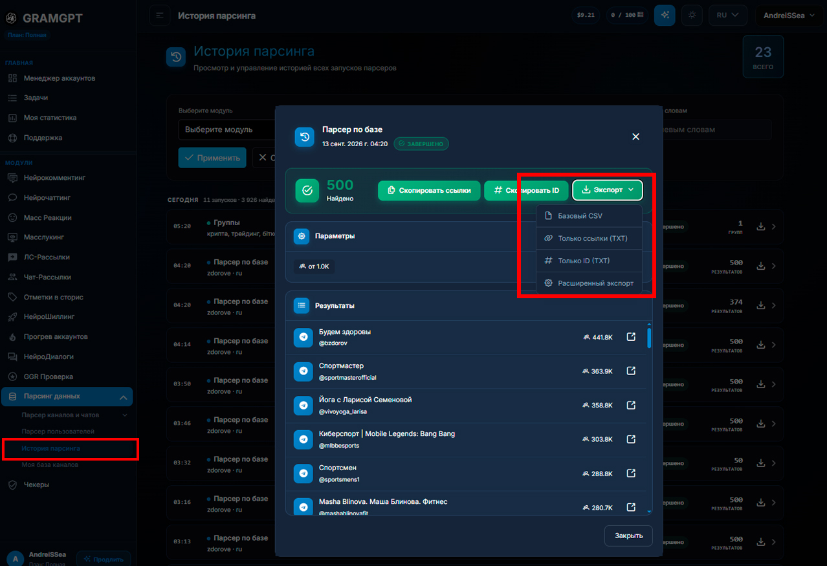This screenshot has height=566, width=827.
Task: Download results of the 04:14 run
Action: (761, 345)
